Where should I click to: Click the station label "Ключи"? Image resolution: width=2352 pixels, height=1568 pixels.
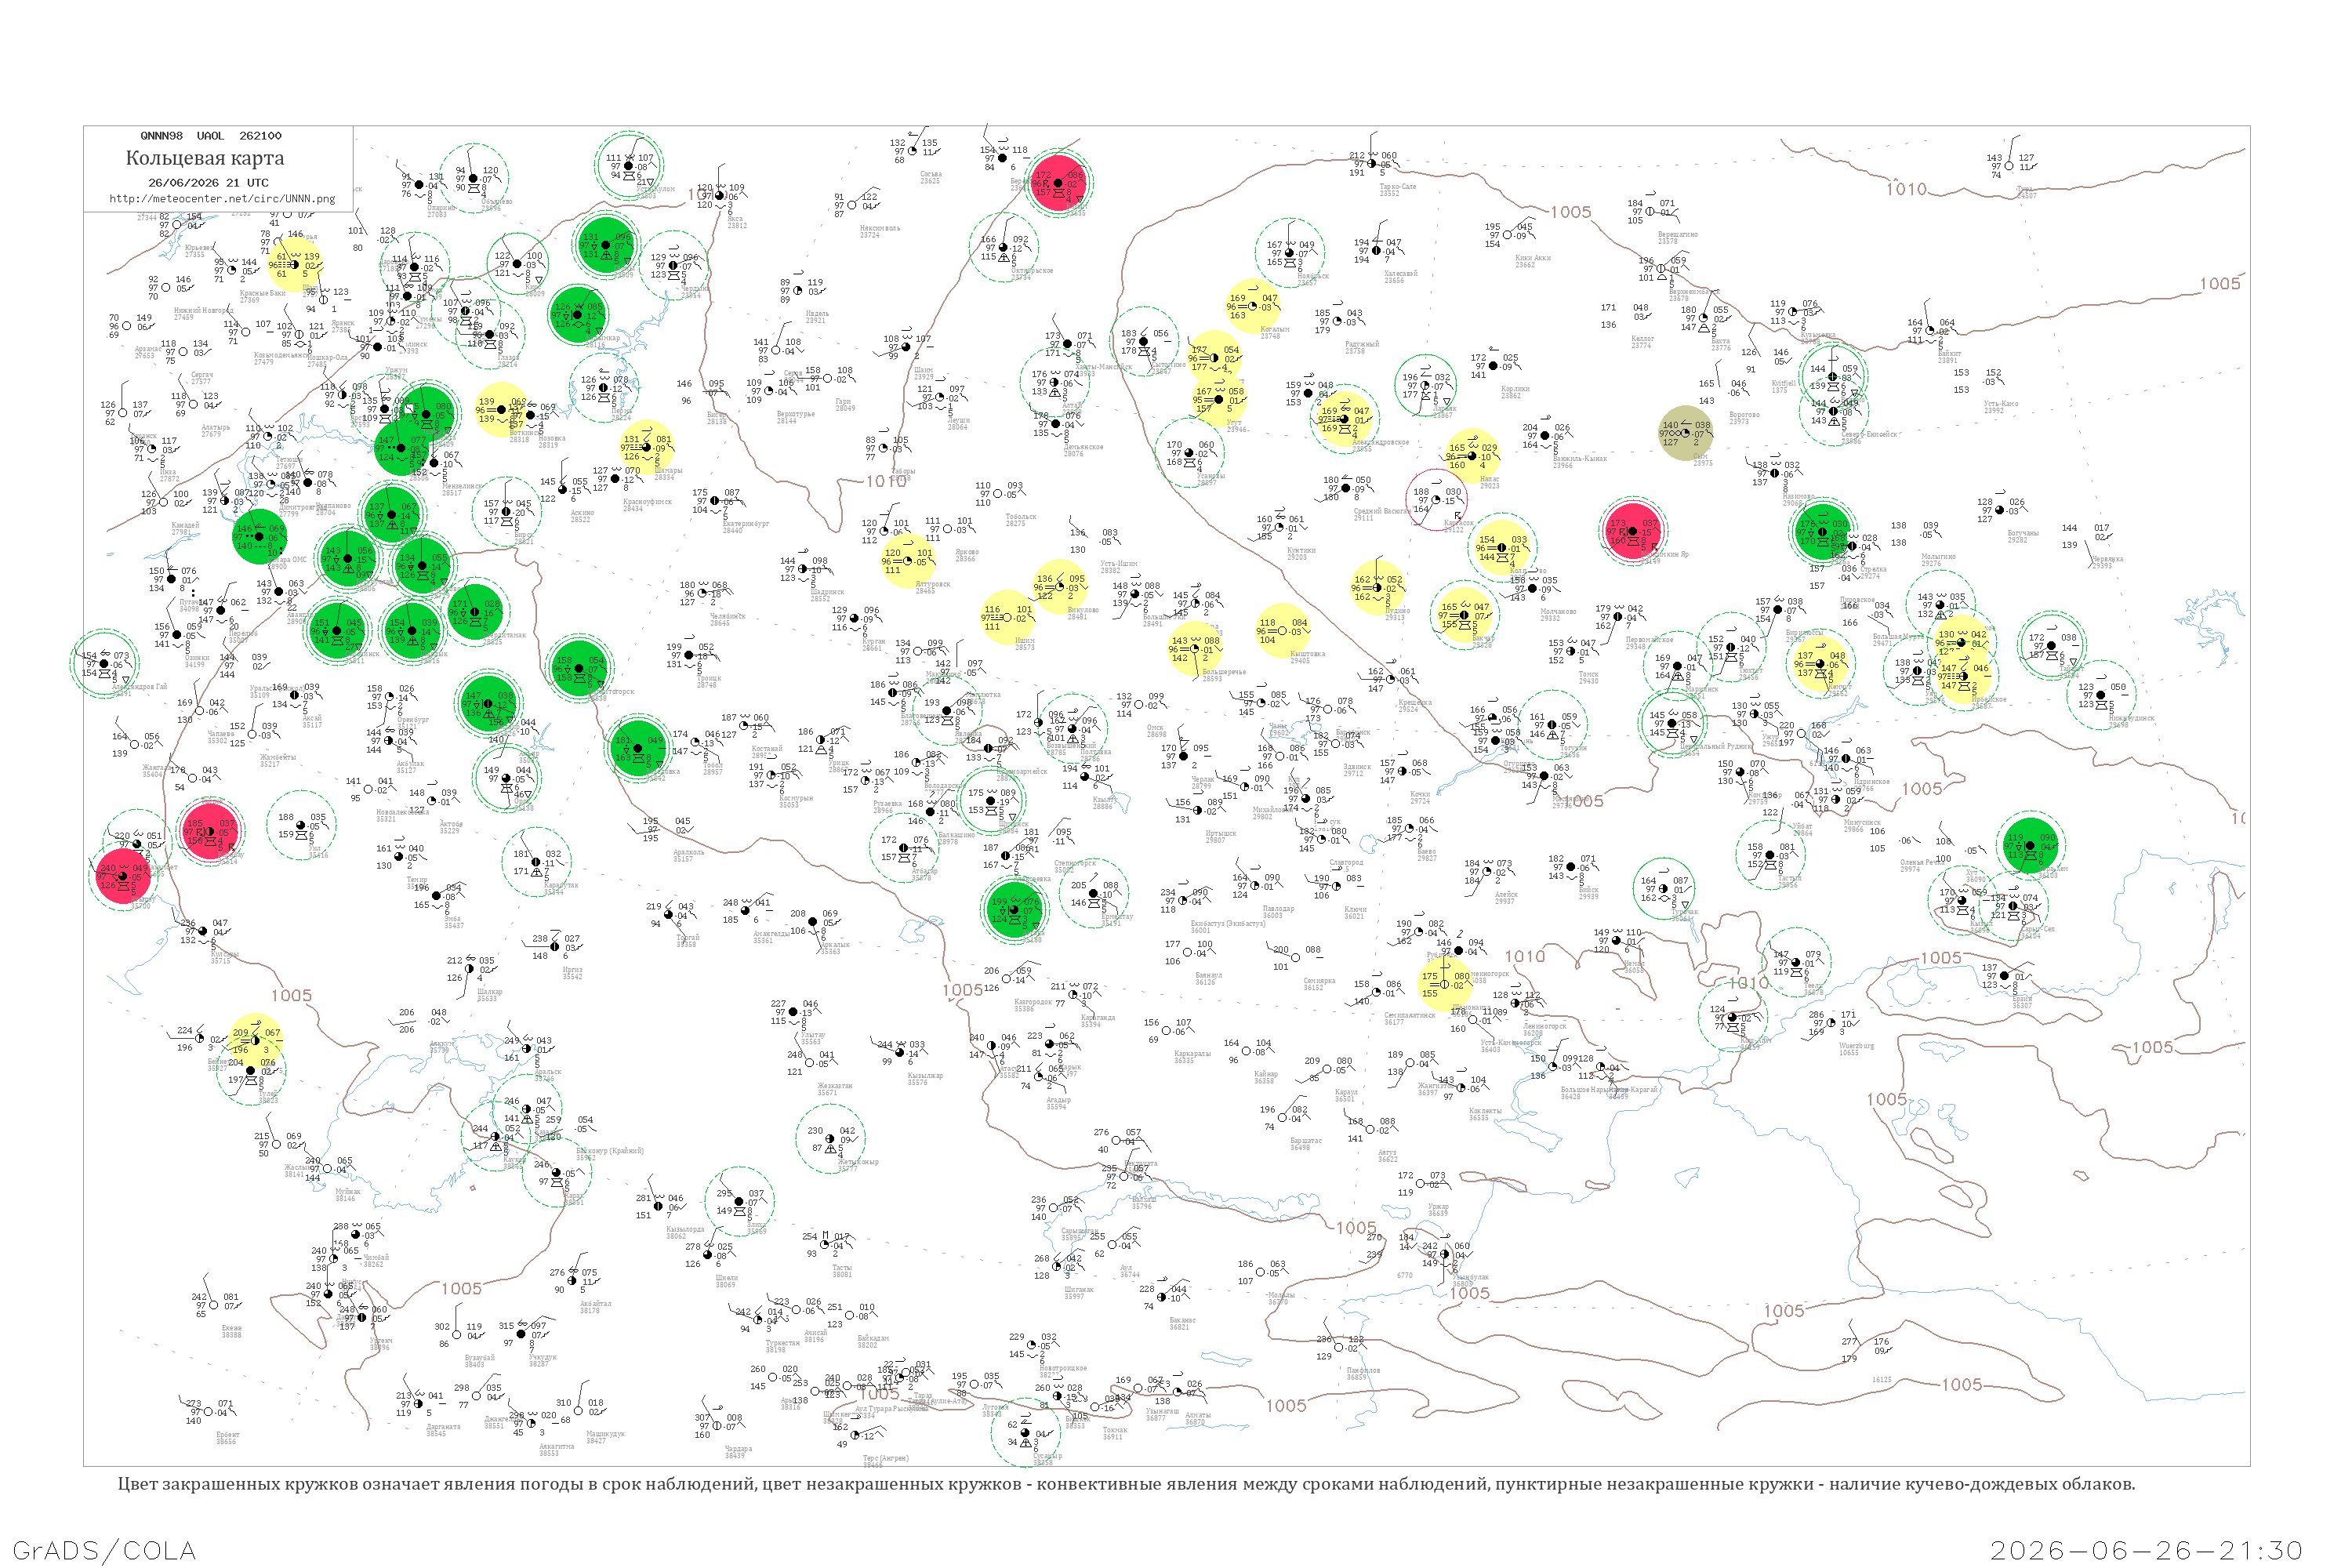(1355, 911)
